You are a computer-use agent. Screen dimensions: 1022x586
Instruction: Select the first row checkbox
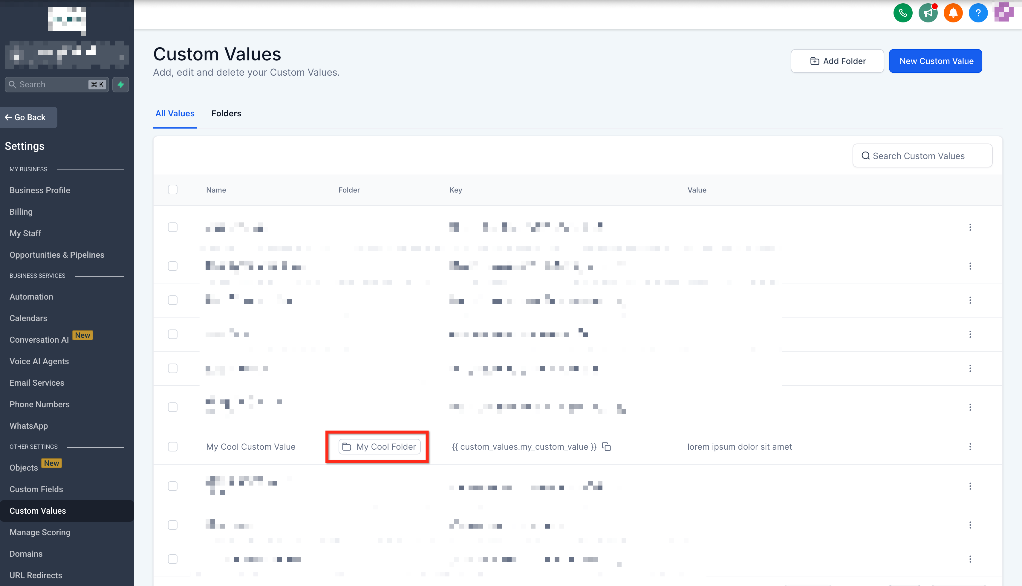[172, 228]
